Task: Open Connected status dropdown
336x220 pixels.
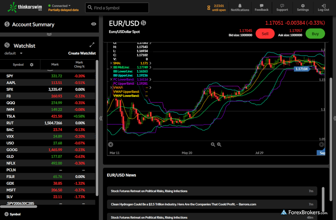Action: click(x=59, y=6)
